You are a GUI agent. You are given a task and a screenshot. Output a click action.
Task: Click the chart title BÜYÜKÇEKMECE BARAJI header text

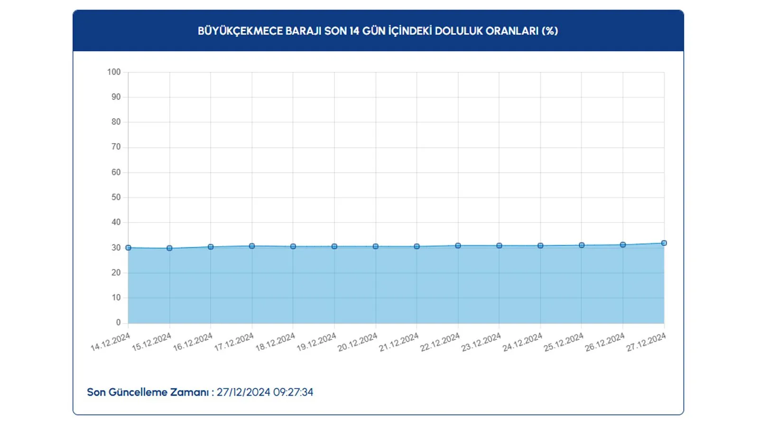378,31
